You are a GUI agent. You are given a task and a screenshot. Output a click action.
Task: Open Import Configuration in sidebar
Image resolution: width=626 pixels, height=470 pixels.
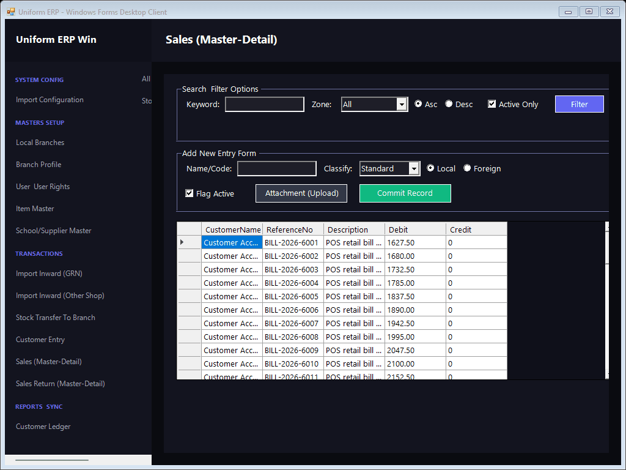click(x=50, y=100)
